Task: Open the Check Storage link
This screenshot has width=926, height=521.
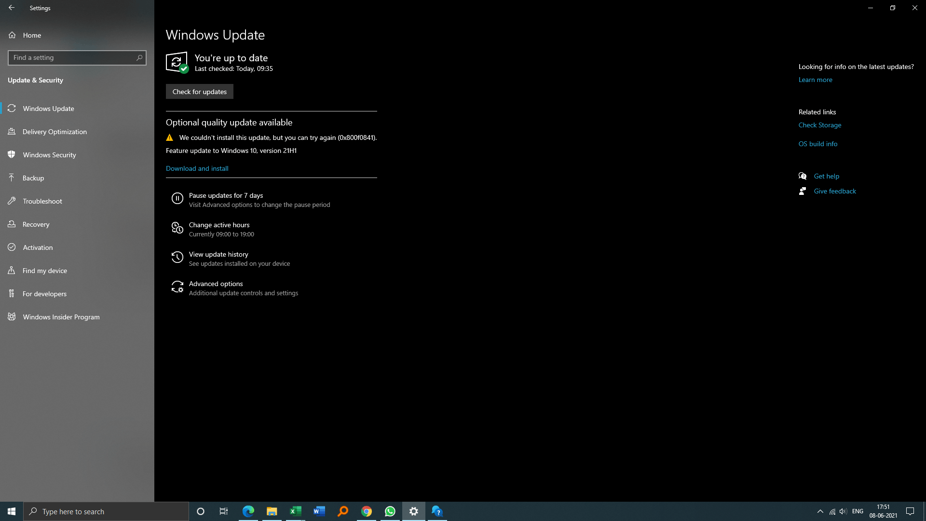Action: point(820,125)
